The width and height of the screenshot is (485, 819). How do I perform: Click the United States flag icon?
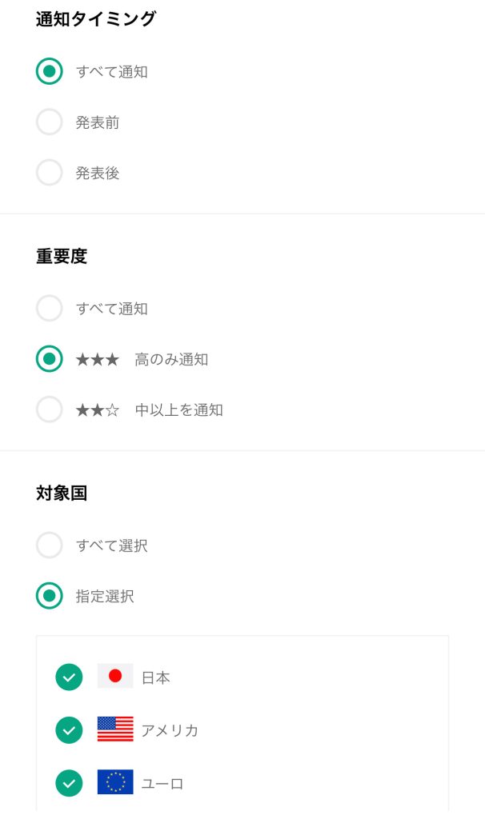(115, 729)
